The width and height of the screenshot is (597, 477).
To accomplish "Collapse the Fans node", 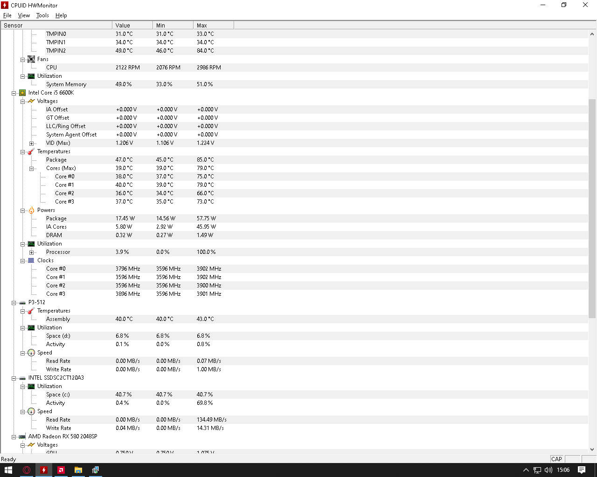I will click(x=22, y=60).
